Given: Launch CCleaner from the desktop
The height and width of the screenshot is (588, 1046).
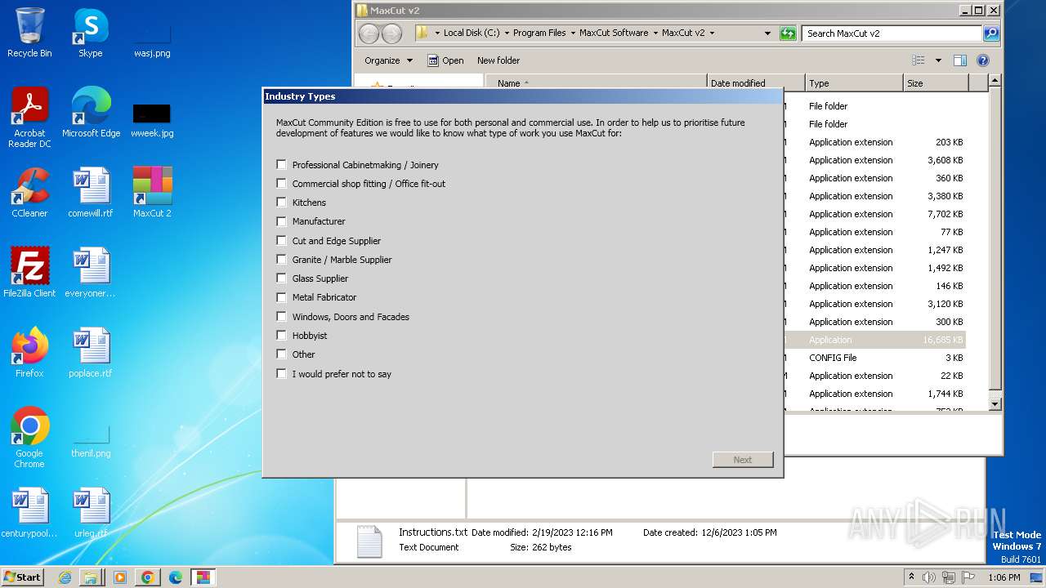Looking at the screenshot, I should tap(29, 193).
